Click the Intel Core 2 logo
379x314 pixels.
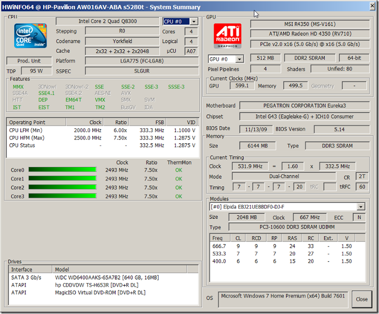(x=29, y=36)
